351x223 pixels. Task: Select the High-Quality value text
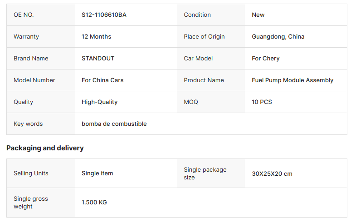[x=99, y=102]
